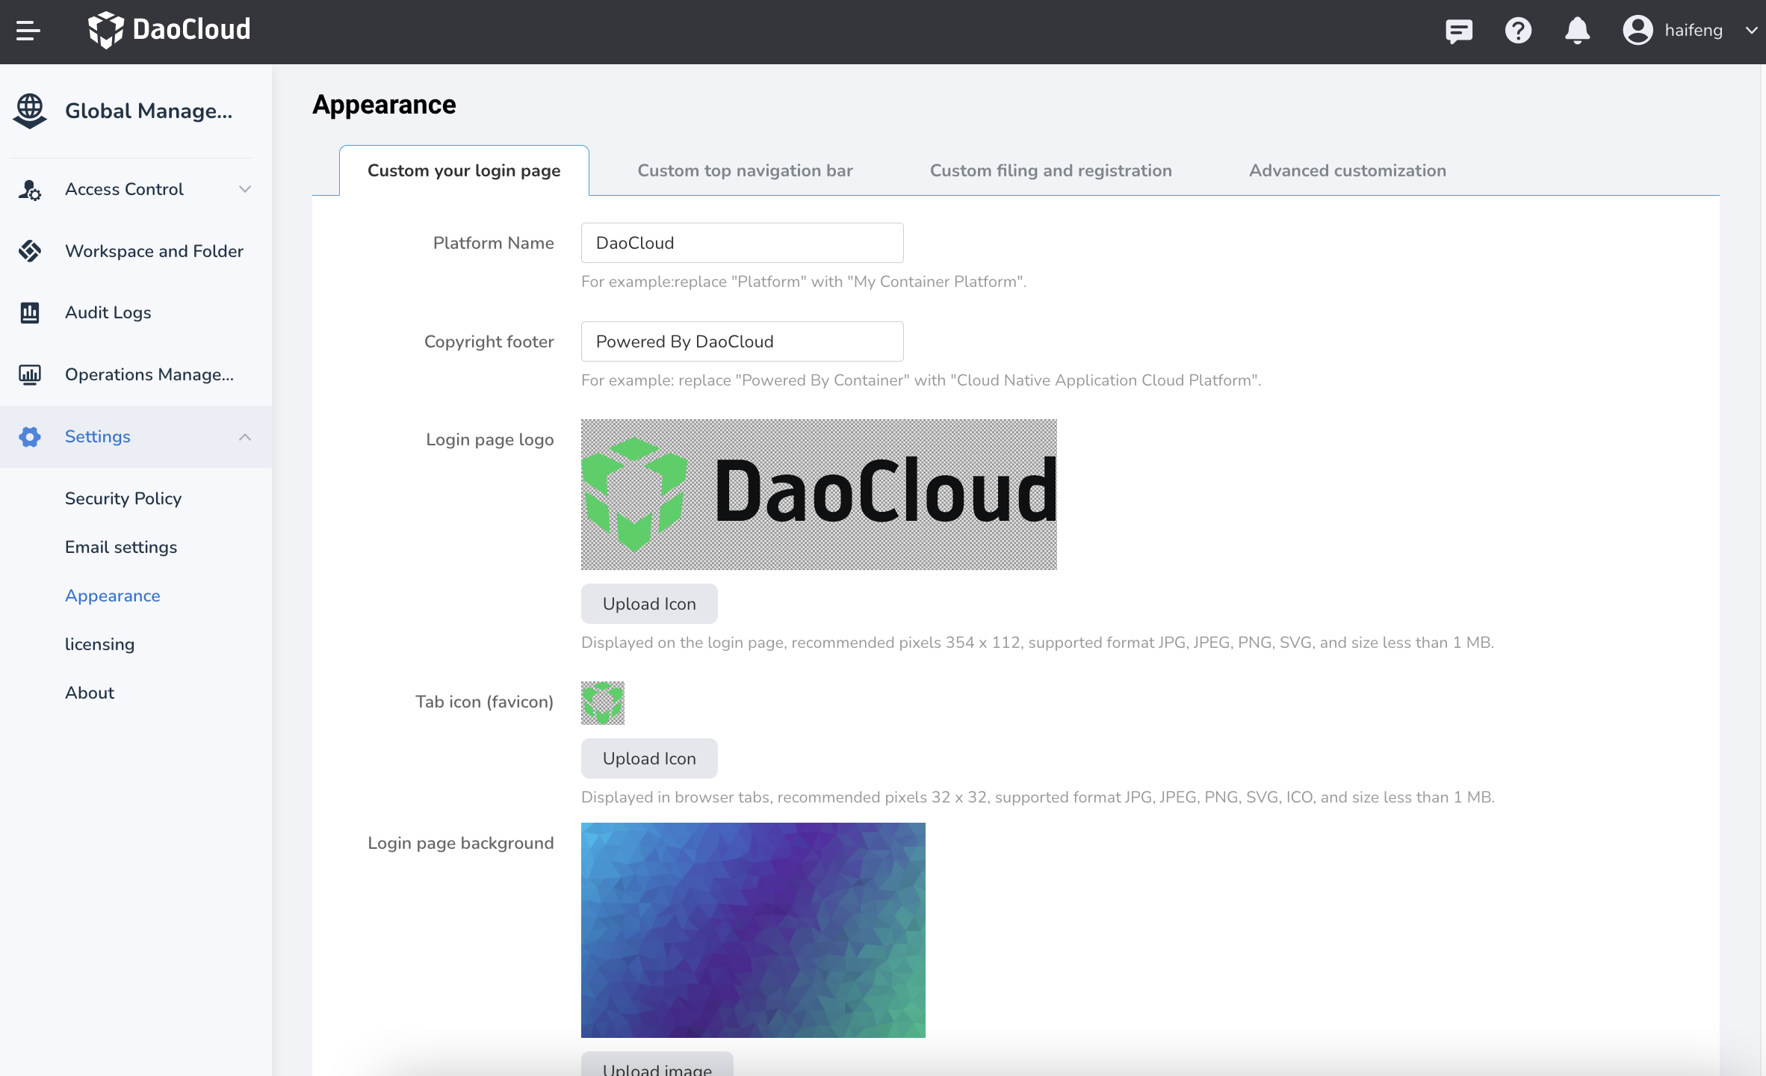Click the Operations Management chart icon

pos(30,374)
